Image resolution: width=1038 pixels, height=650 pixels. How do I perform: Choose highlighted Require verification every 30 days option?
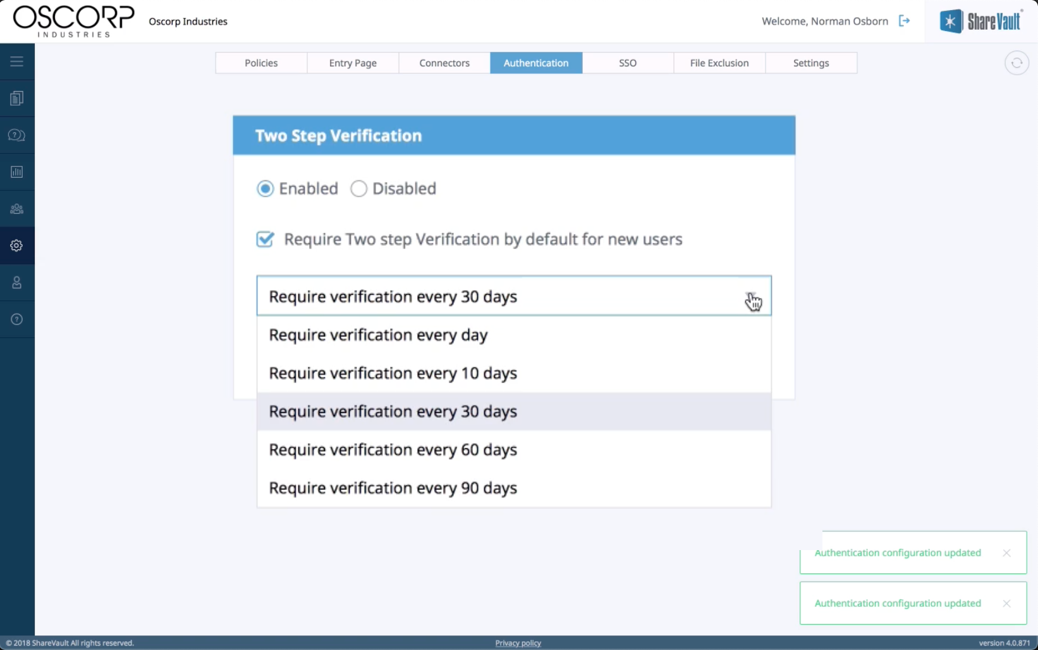click(x=514, y=411)
